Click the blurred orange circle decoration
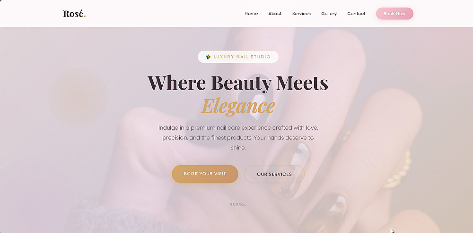This screenshot has height=233, width=473. click(78, 98)
